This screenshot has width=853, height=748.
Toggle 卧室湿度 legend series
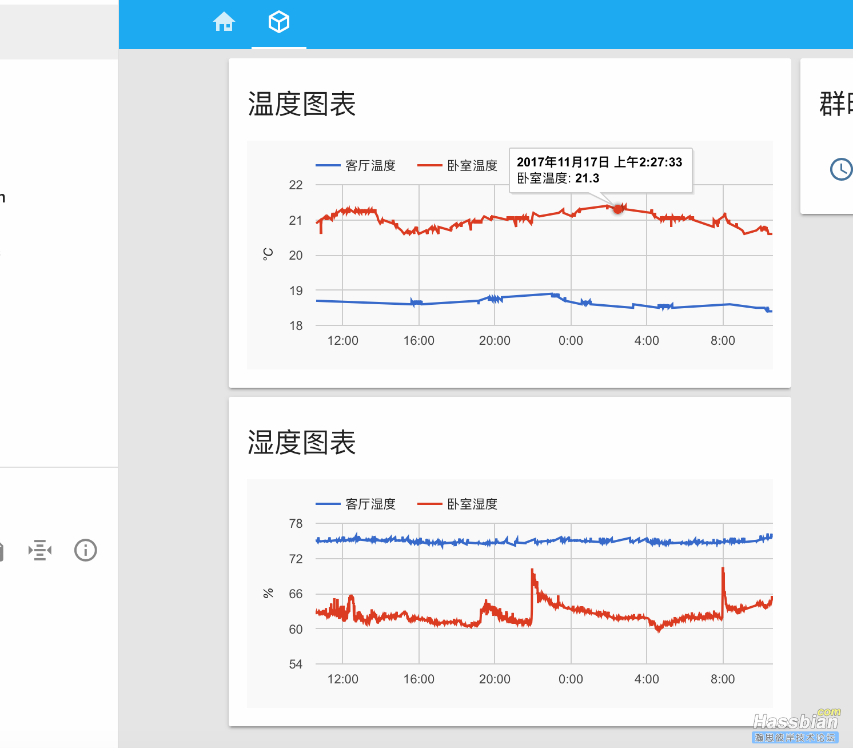tap(457, 504)
